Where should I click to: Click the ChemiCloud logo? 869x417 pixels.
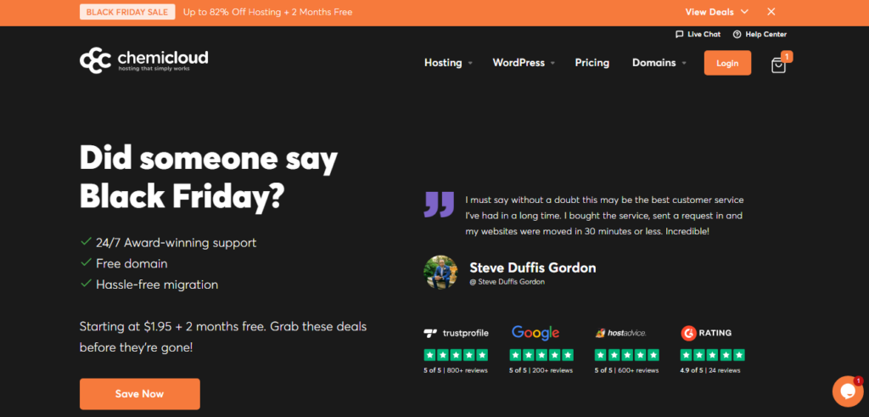(x=144, y=60)
